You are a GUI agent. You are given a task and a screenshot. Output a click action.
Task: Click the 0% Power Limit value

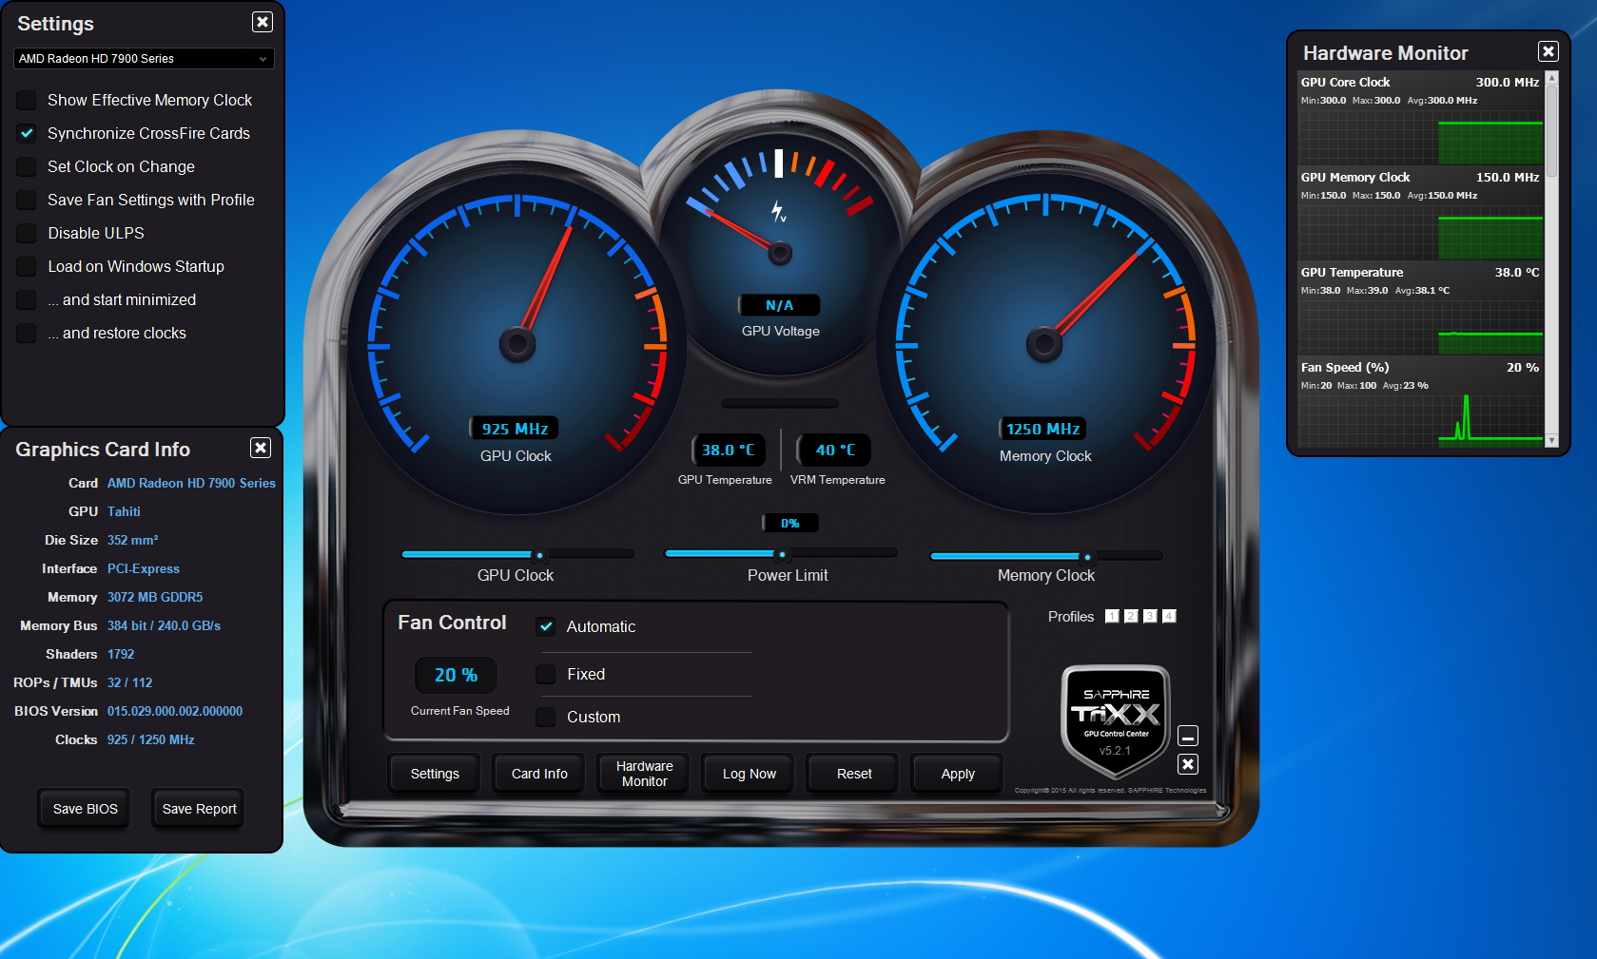[789, 523]
